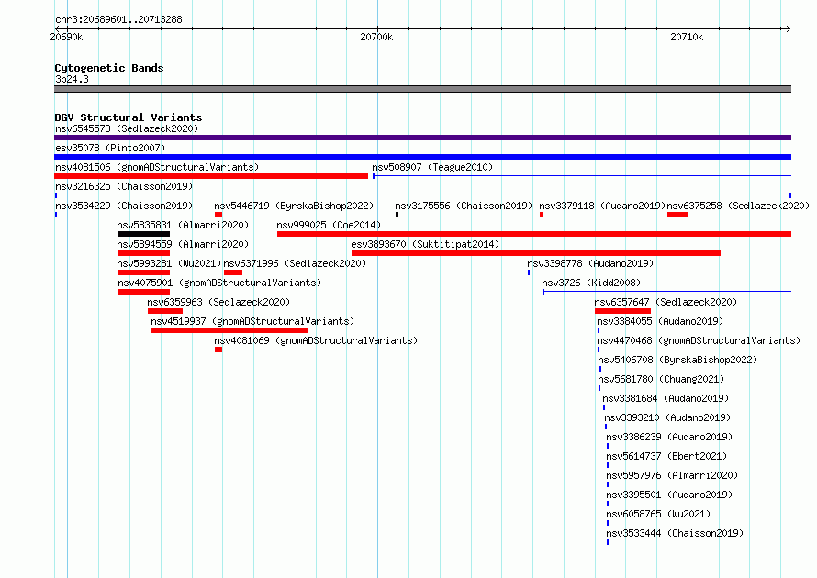Click the nsv4519937 gnomADStructuralVariants red bar

coord(229,330)
